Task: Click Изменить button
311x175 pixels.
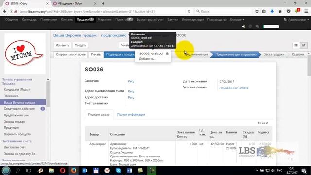Action: tap(62, 45)
